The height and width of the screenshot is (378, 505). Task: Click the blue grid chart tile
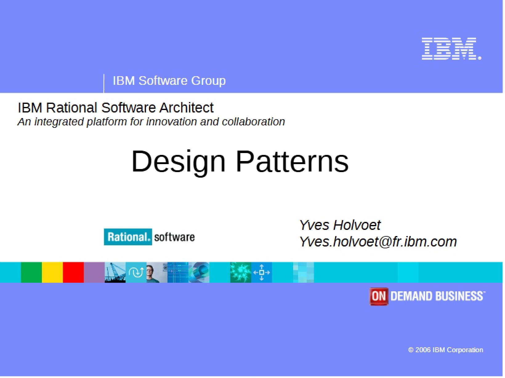coord(178,272)
